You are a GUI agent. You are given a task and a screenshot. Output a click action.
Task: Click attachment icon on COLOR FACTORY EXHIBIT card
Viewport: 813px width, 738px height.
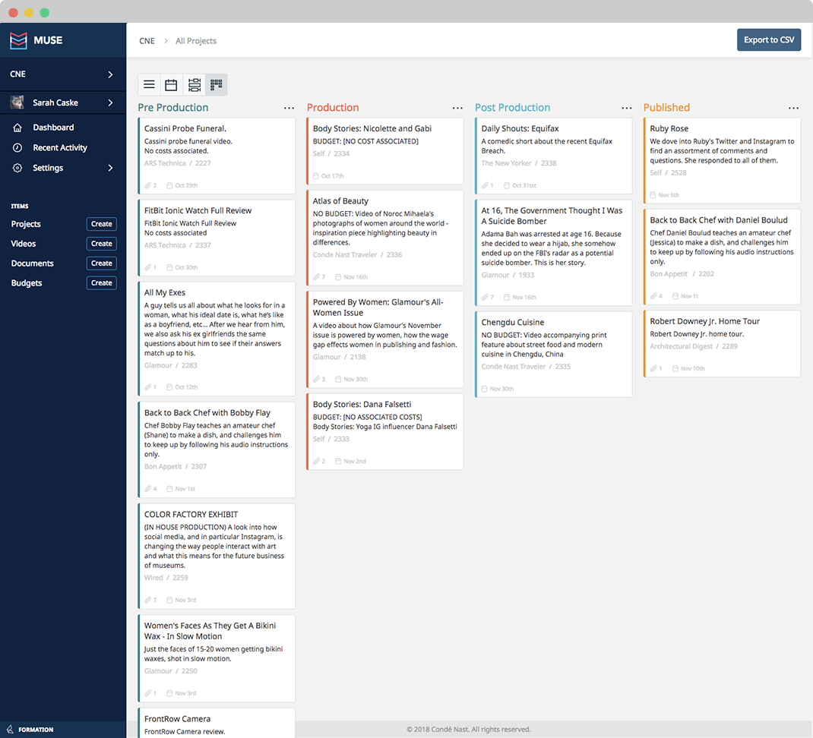147,600
